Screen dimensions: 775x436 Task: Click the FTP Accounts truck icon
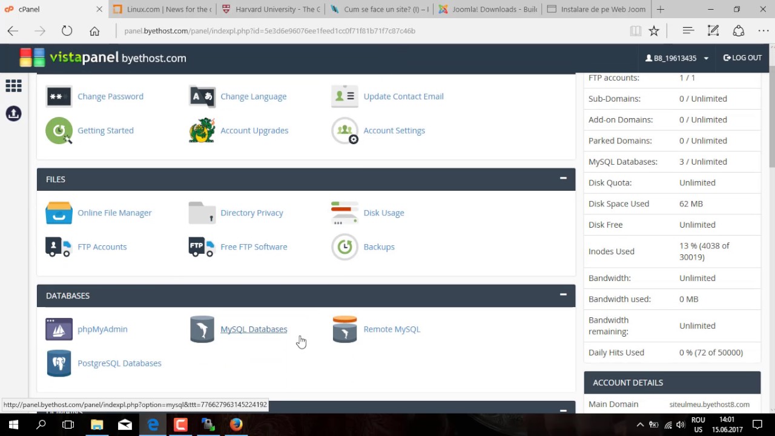point(59,246)
